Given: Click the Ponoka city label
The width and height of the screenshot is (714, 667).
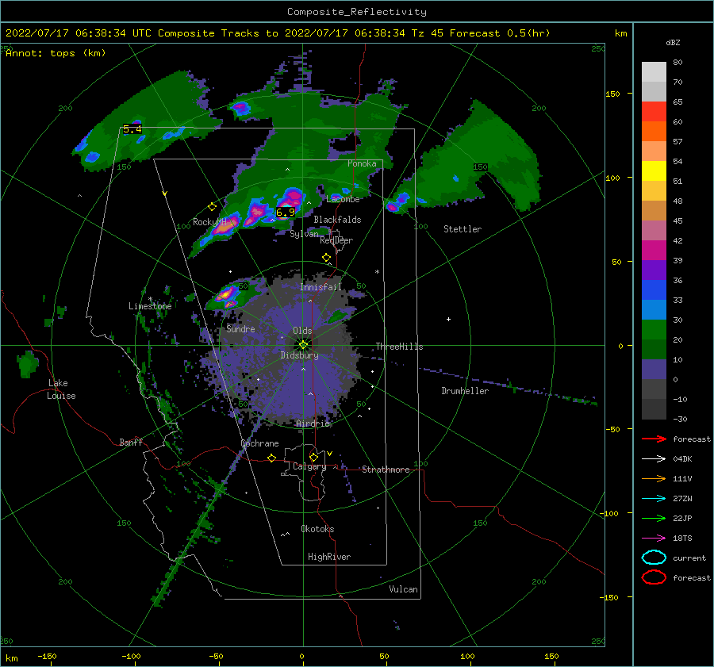Looking at the screenshot, I should click(362, 163).
